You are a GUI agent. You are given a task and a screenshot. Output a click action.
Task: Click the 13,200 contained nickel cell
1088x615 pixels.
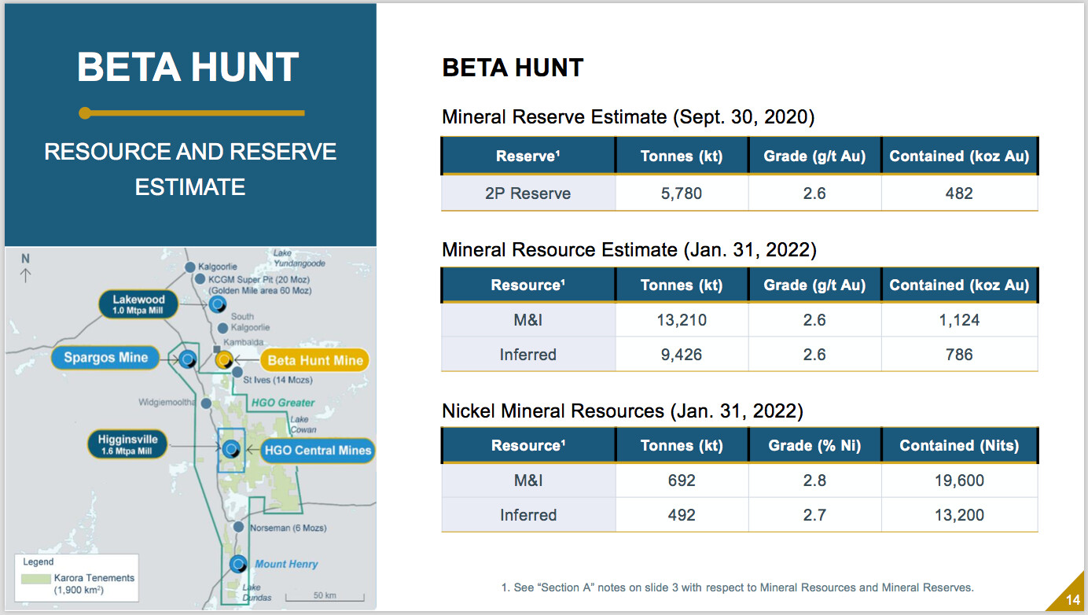point(959,515)
